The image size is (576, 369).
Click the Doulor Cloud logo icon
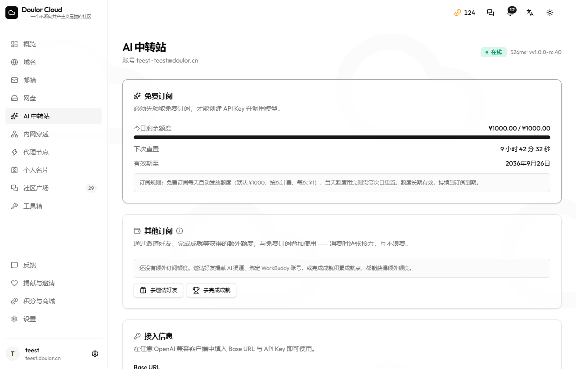tap(12, 13)
